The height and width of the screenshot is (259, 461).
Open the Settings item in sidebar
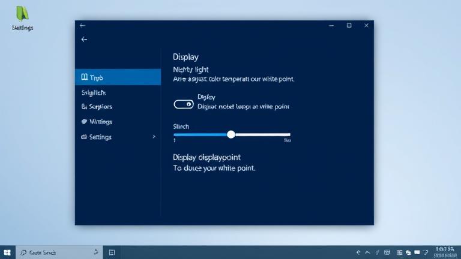(100, 137)
